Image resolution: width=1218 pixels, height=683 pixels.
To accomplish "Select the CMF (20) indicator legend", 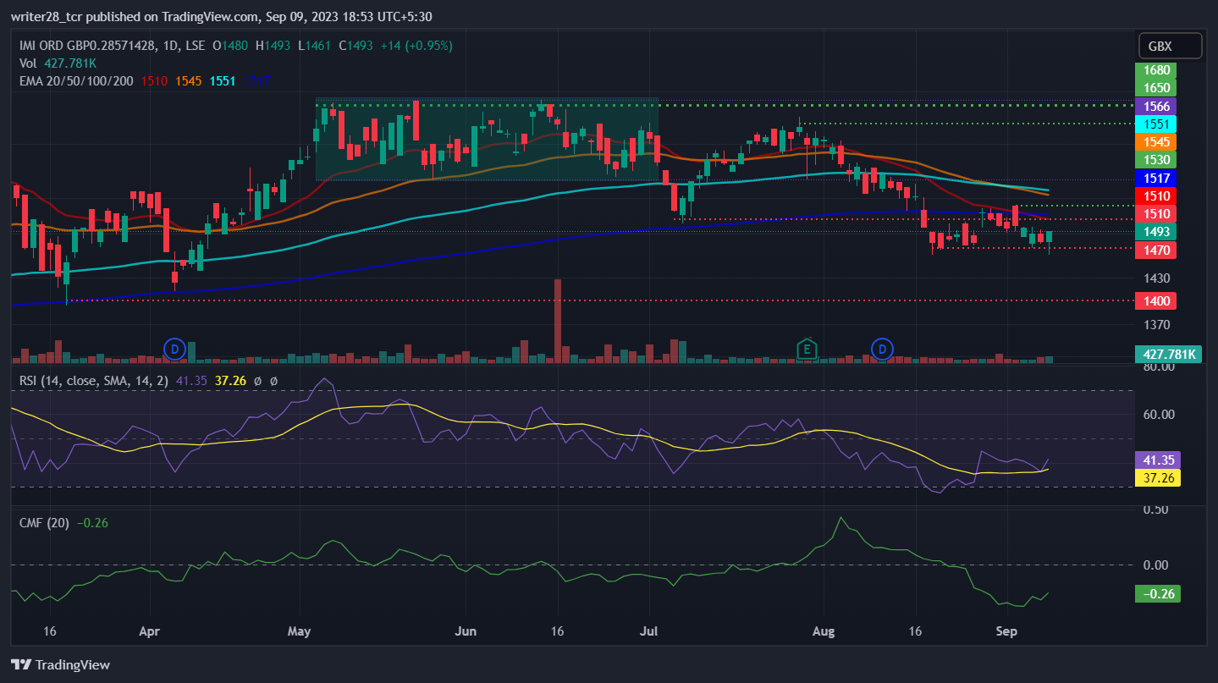I will pos(44,523).
